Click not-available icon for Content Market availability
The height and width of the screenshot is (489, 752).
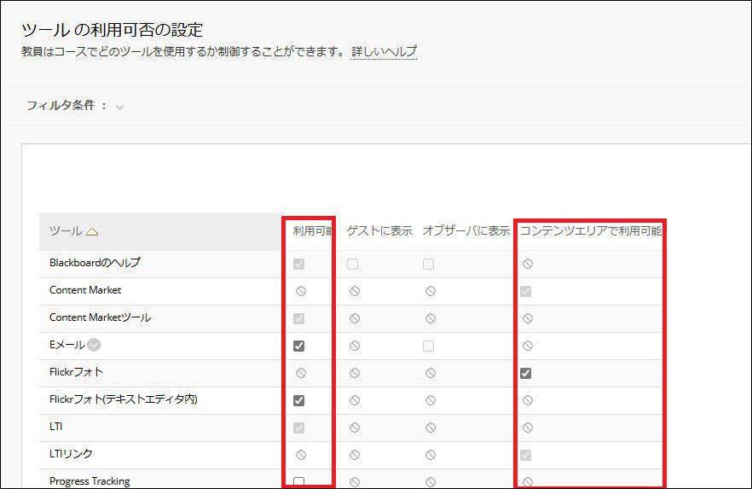pos(301,291)
